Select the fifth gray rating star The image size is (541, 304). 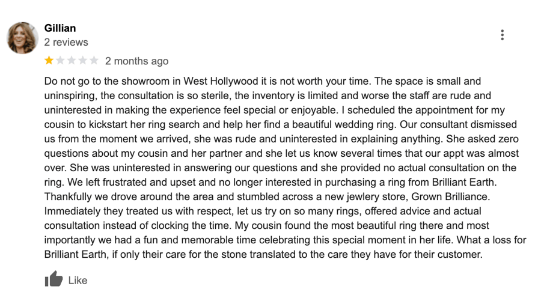(x=94, y=61)
